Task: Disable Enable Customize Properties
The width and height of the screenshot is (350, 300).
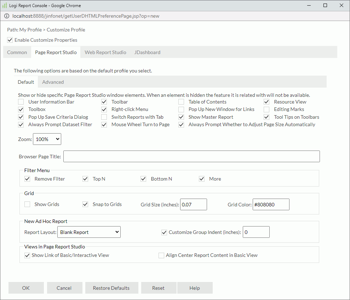Action: click(10, 40)
